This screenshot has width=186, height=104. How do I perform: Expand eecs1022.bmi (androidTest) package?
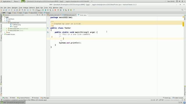7,29
